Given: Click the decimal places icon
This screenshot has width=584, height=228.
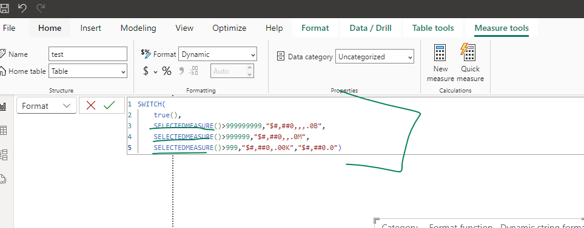Looking at the screenshot, I should pos(193,71).
